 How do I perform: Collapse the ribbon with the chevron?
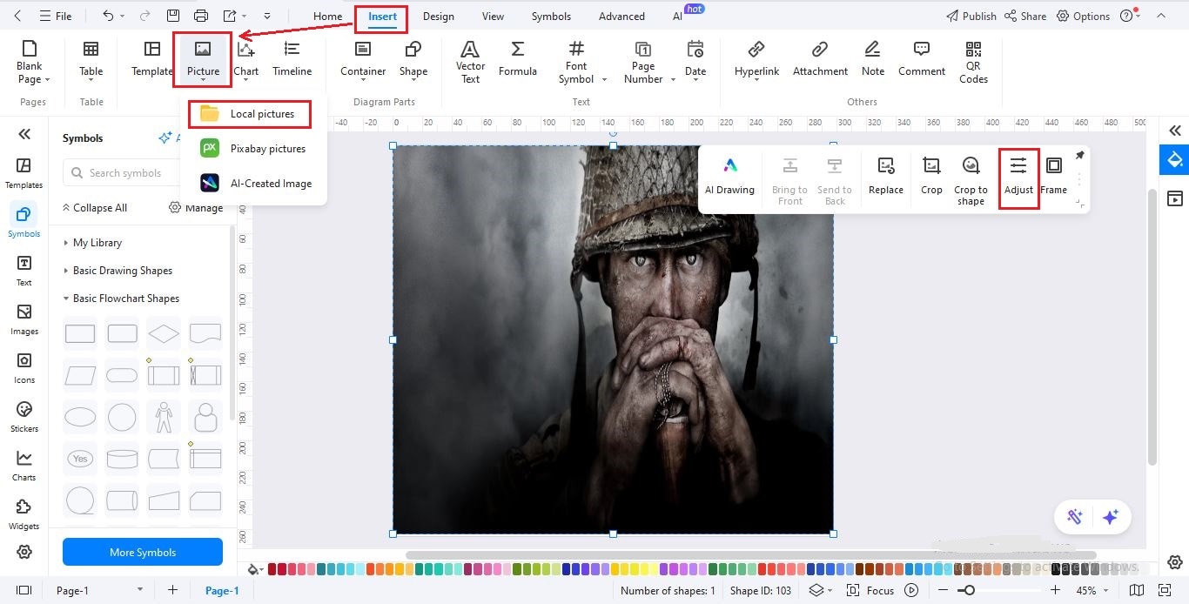pos(1160,16)
